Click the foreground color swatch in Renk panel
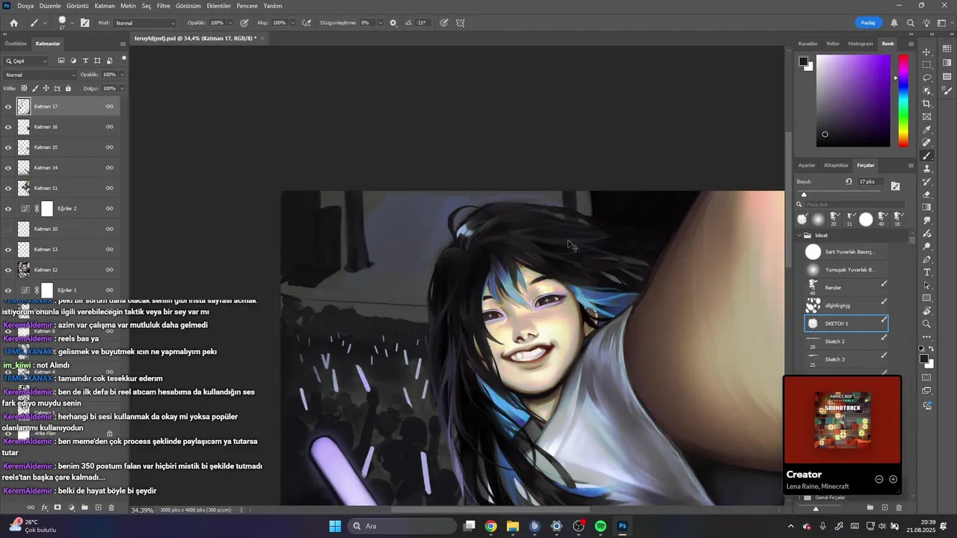Viewport: 957px width, 538px height. pos(803,61)
